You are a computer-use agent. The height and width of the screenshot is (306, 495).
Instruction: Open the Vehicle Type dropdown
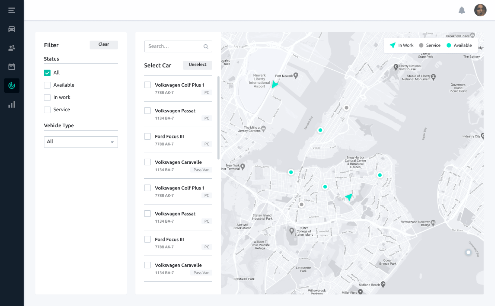point(81,142)
